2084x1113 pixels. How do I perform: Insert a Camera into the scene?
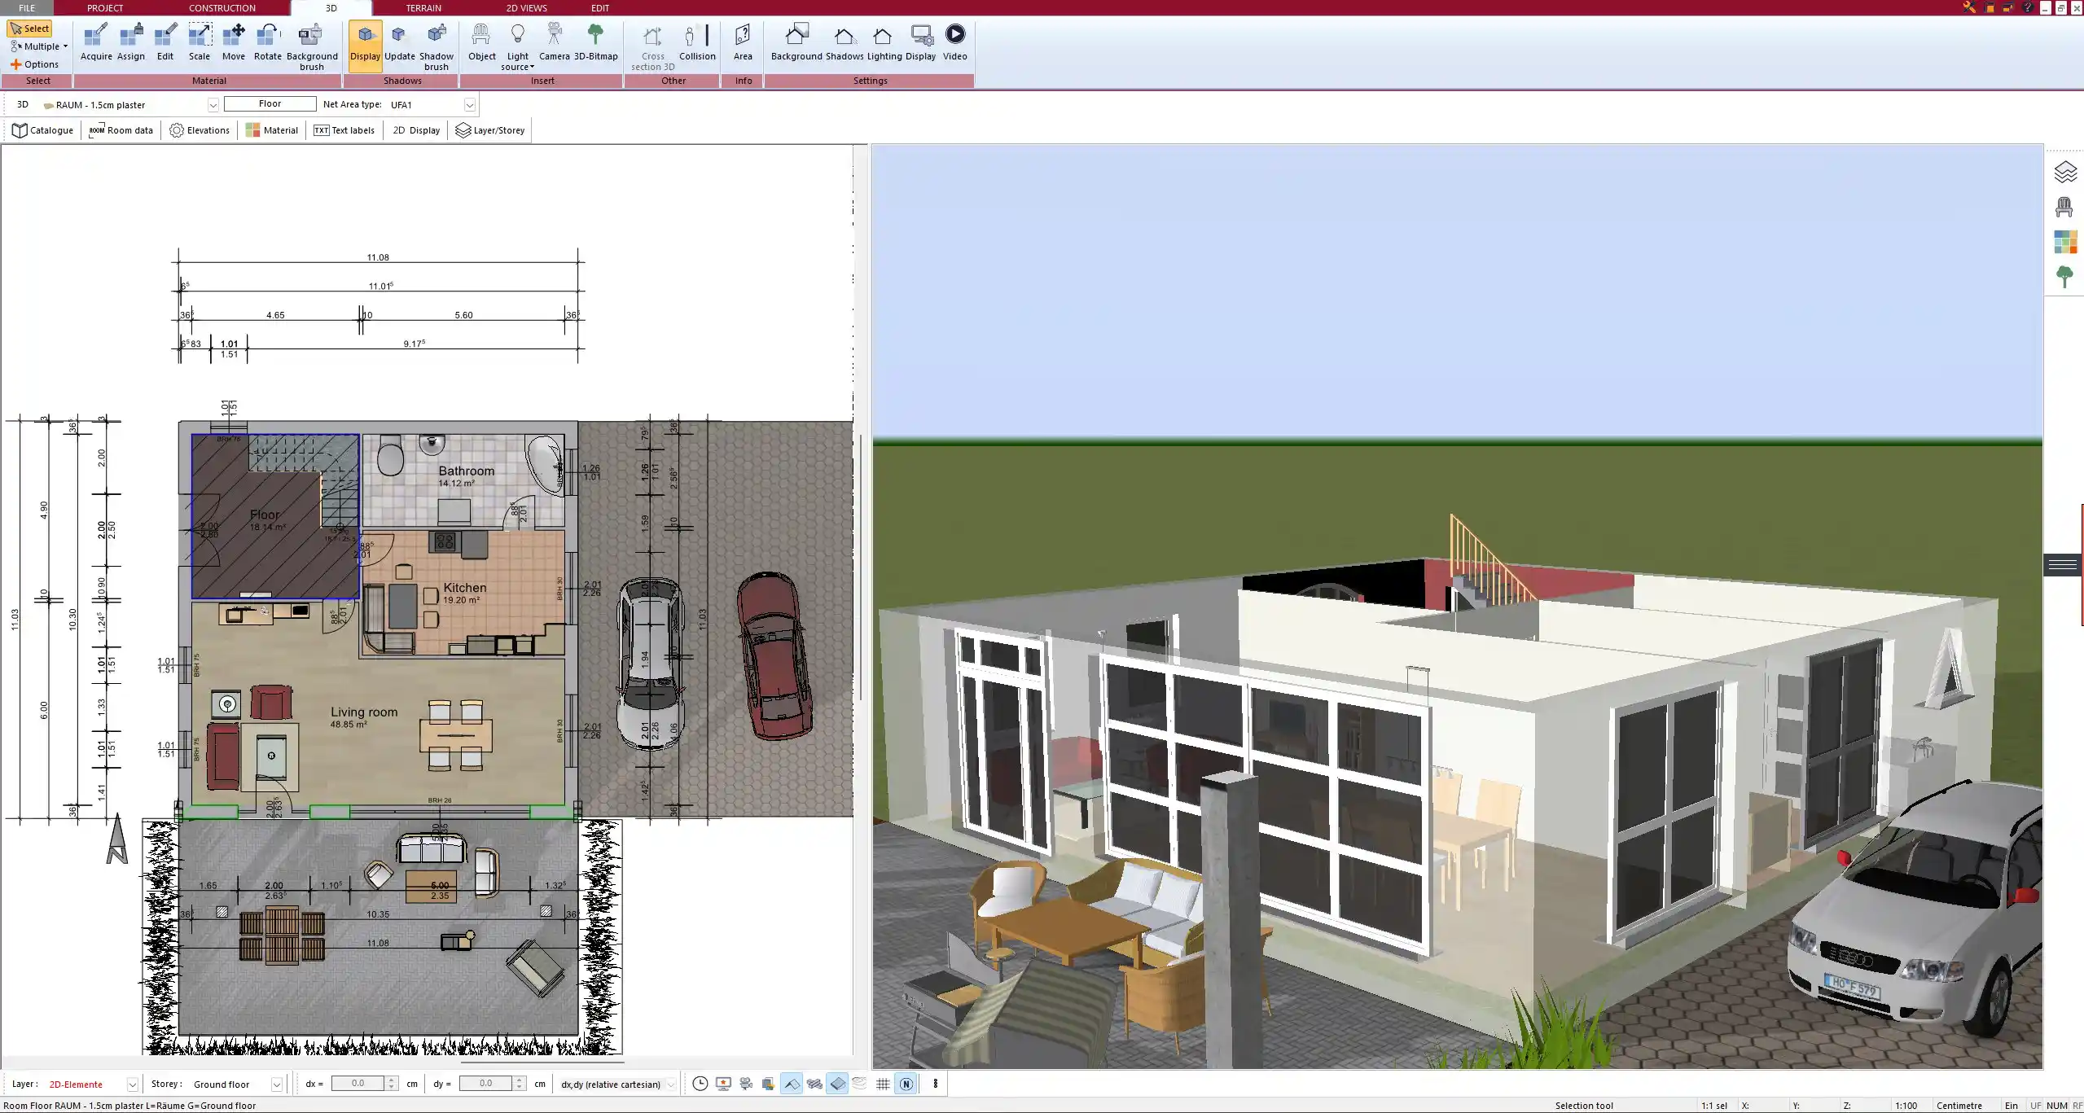click(554, 42)
